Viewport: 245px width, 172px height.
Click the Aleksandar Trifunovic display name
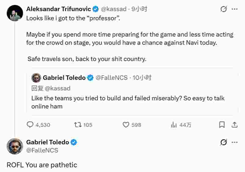pyautogui.click(x=58, y=9)
